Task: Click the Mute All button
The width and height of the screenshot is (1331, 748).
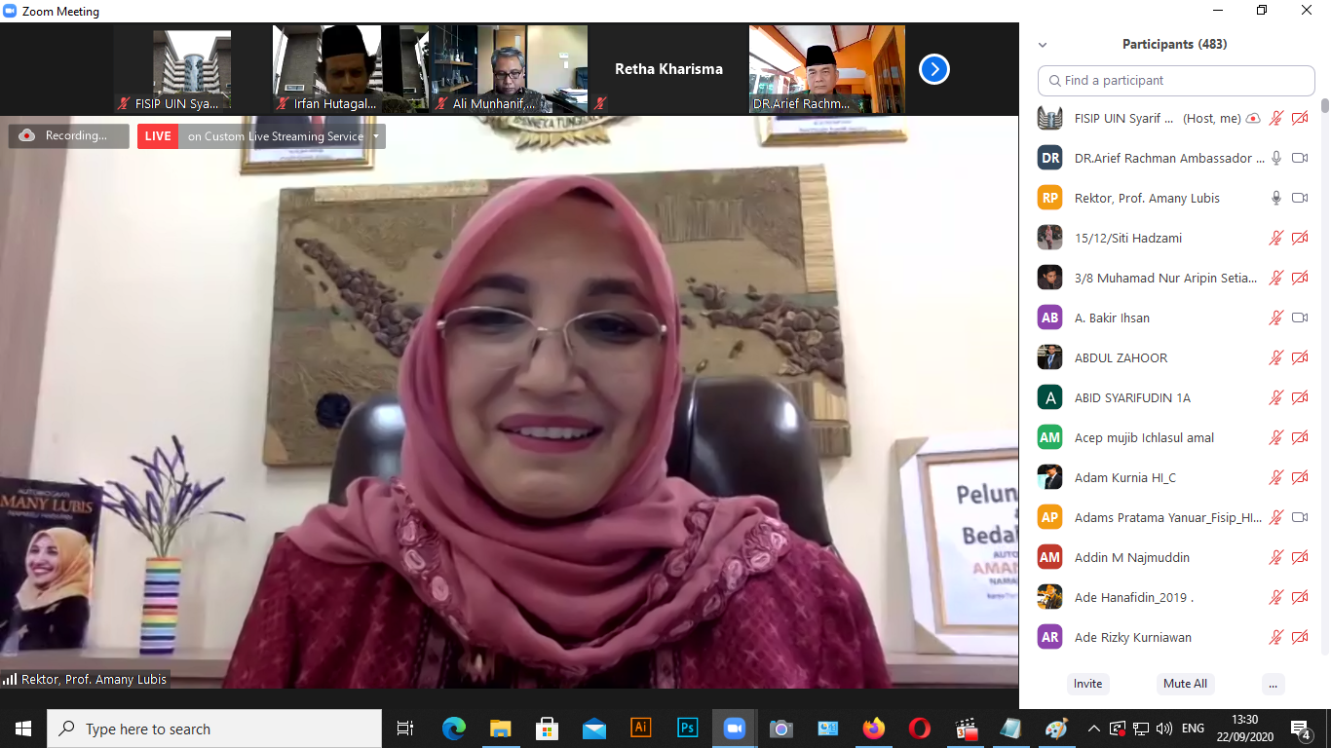Action: 1185,684
